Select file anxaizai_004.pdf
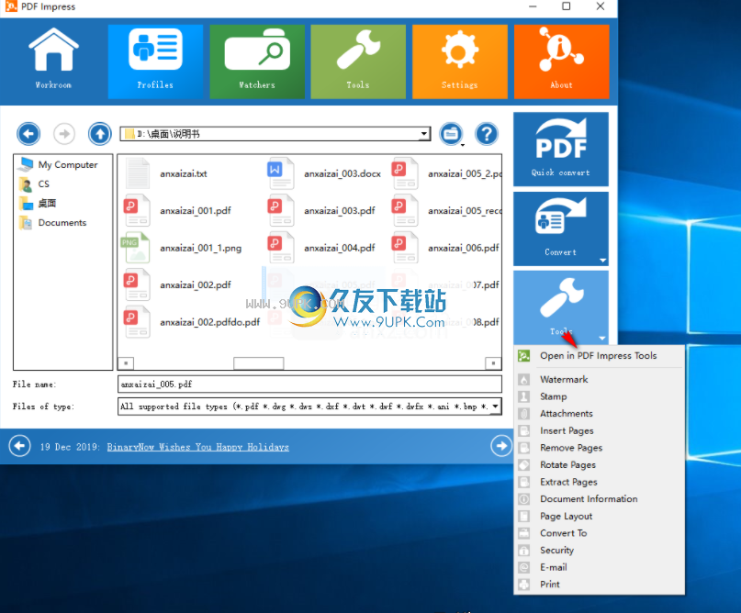 click(x=340, y=248)
